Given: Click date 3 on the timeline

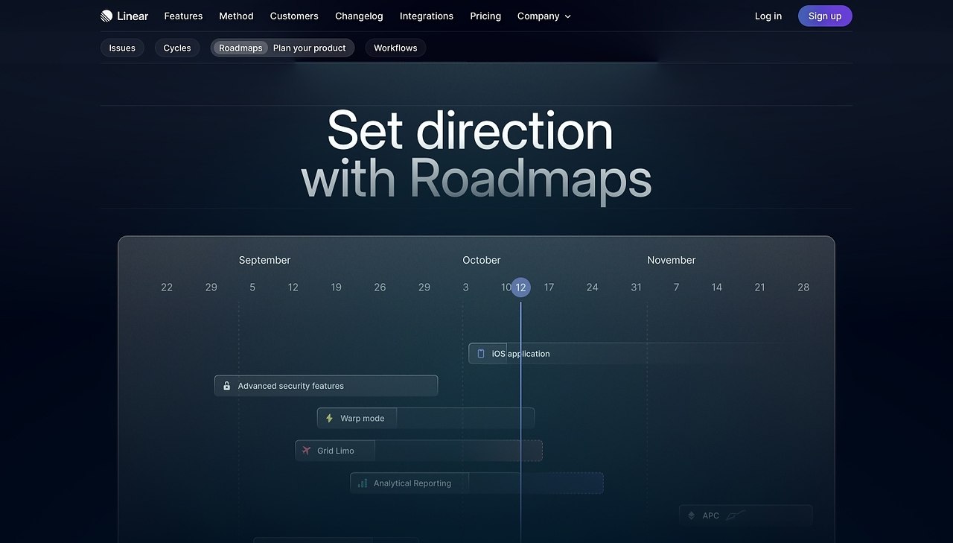Looking at the screenshot, I should [466, 288].
